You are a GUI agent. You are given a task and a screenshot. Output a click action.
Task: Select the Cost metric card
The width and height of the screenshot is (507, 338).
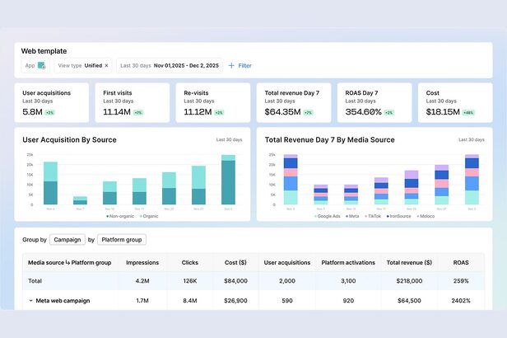[455, 102]
